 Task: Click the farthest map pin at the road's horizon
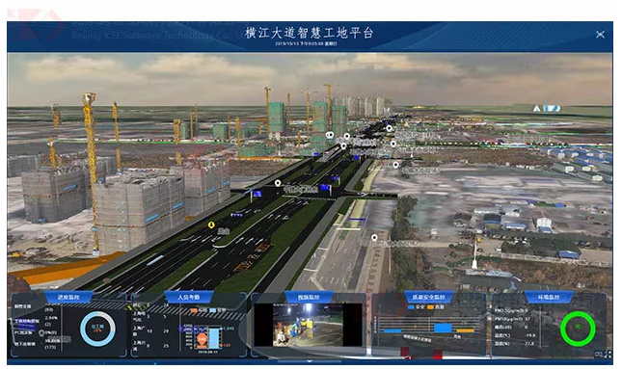[x=389, y=128]
